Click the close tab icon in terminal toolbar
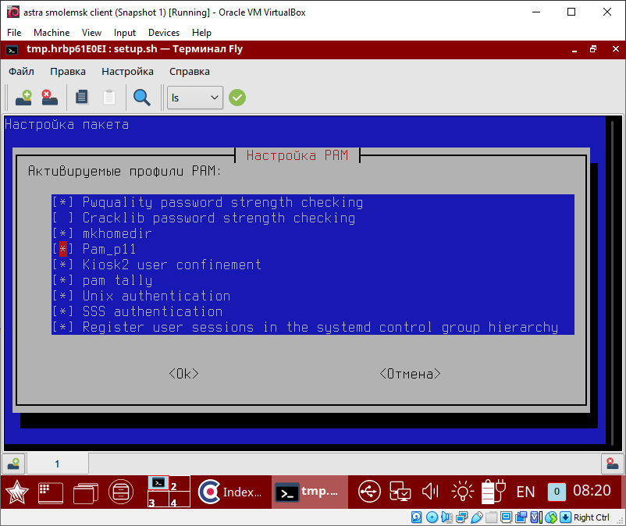The width and height of the screenshot is (626, 526). 49,98
